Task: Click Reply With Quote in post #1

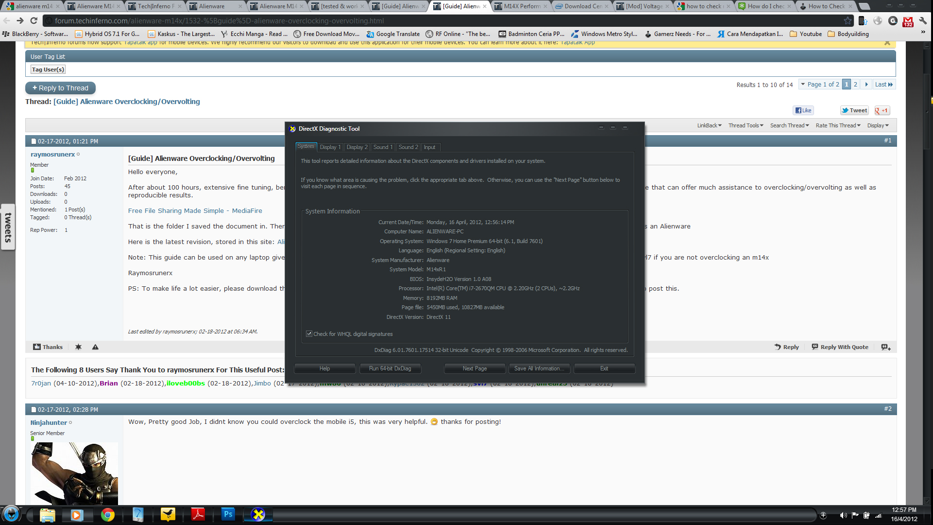Action: tap(840, 347)
